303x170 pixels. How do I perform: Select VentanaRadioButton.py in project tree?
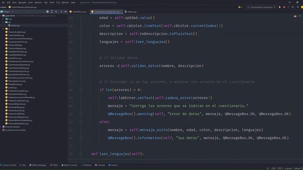17,124
